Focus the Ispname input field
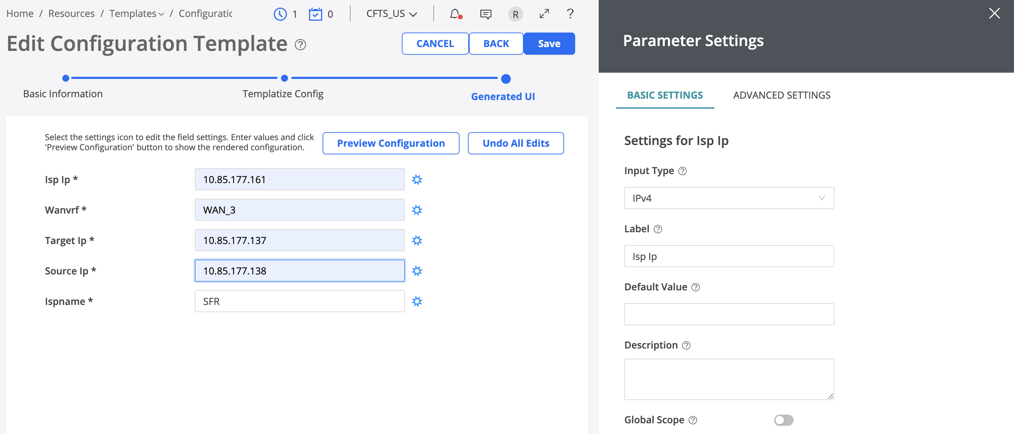Screen dimensions: 1014x434 pos(300,301)
